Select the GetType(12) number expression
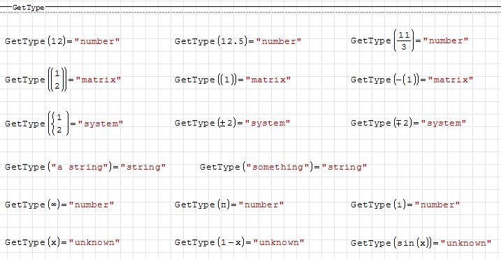Screen dimensions: 501x259 pyautogui.click(x=62, y=41)
